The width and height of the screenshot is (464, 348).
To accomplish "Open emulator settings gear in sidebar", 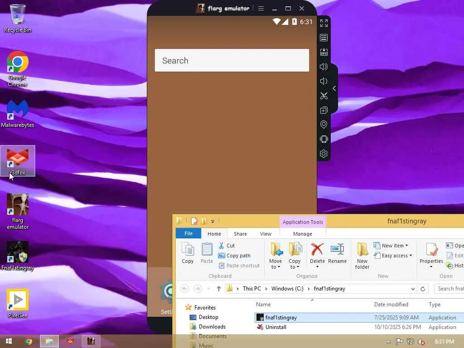I will point(324,154).
